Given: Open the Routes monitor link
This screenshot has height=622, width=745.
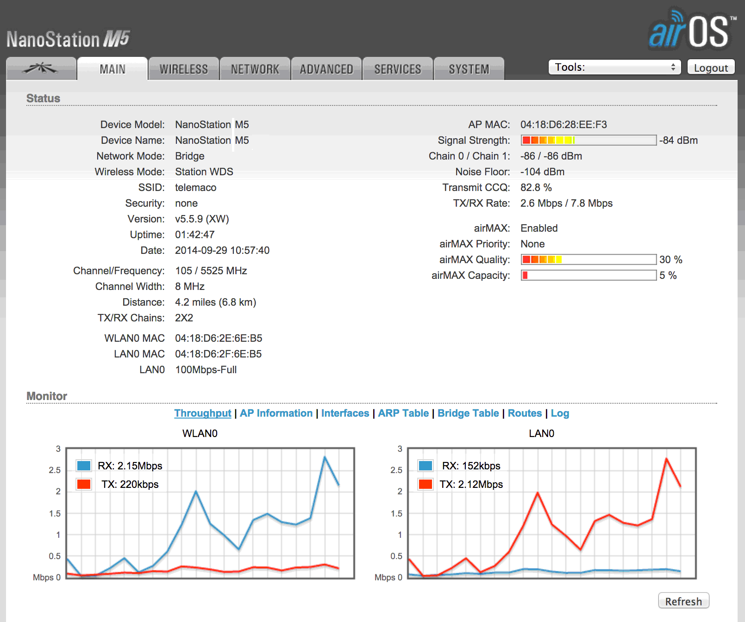Looking at the screenshot, I should coord(525,413).
